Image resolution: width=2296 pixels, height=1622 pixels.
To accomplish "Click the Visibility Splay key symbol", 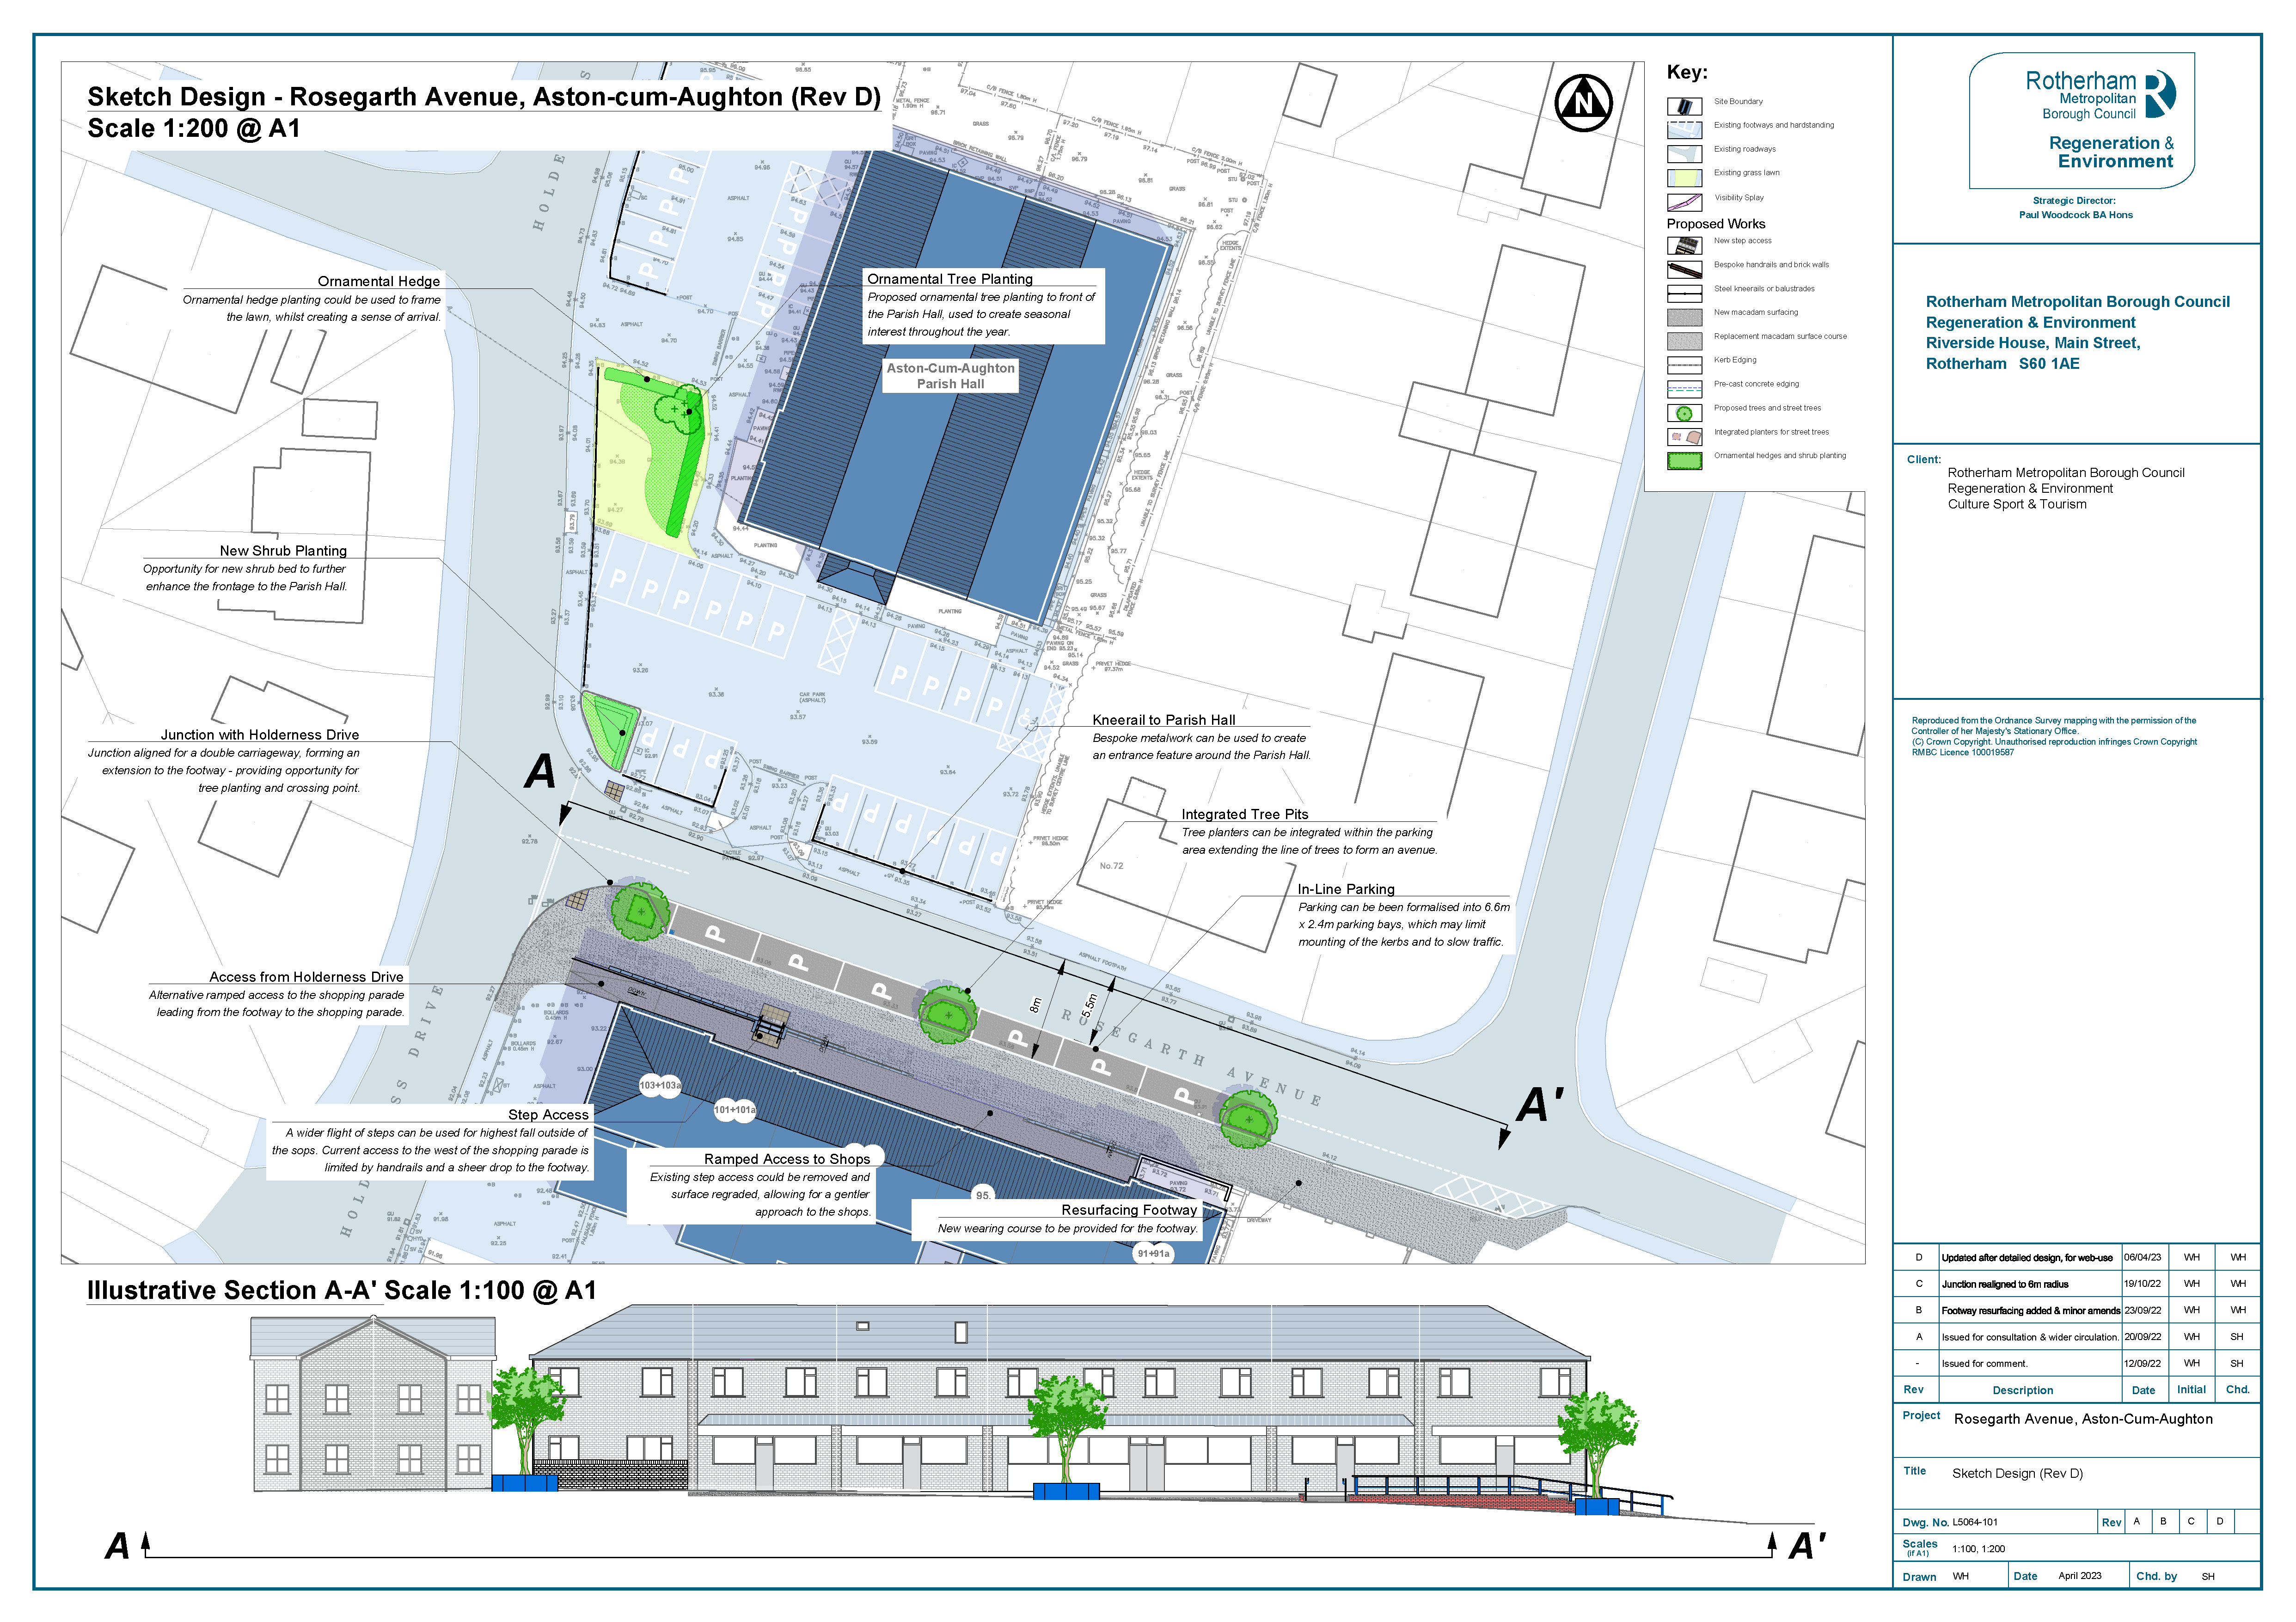I will 1684,202.
